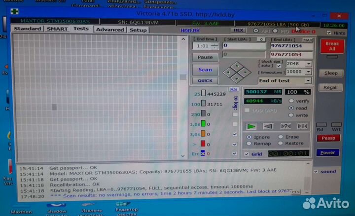The width and height of the screenshot is (355, 216).
Task: Click the up arrow of the navigation diamond
Action: (x=237, y=66)
